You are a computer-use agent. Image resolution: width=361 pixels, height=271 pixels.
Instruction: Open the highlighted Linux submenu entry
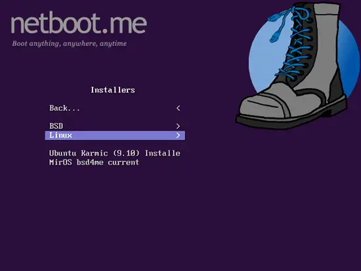coord(115,135)
